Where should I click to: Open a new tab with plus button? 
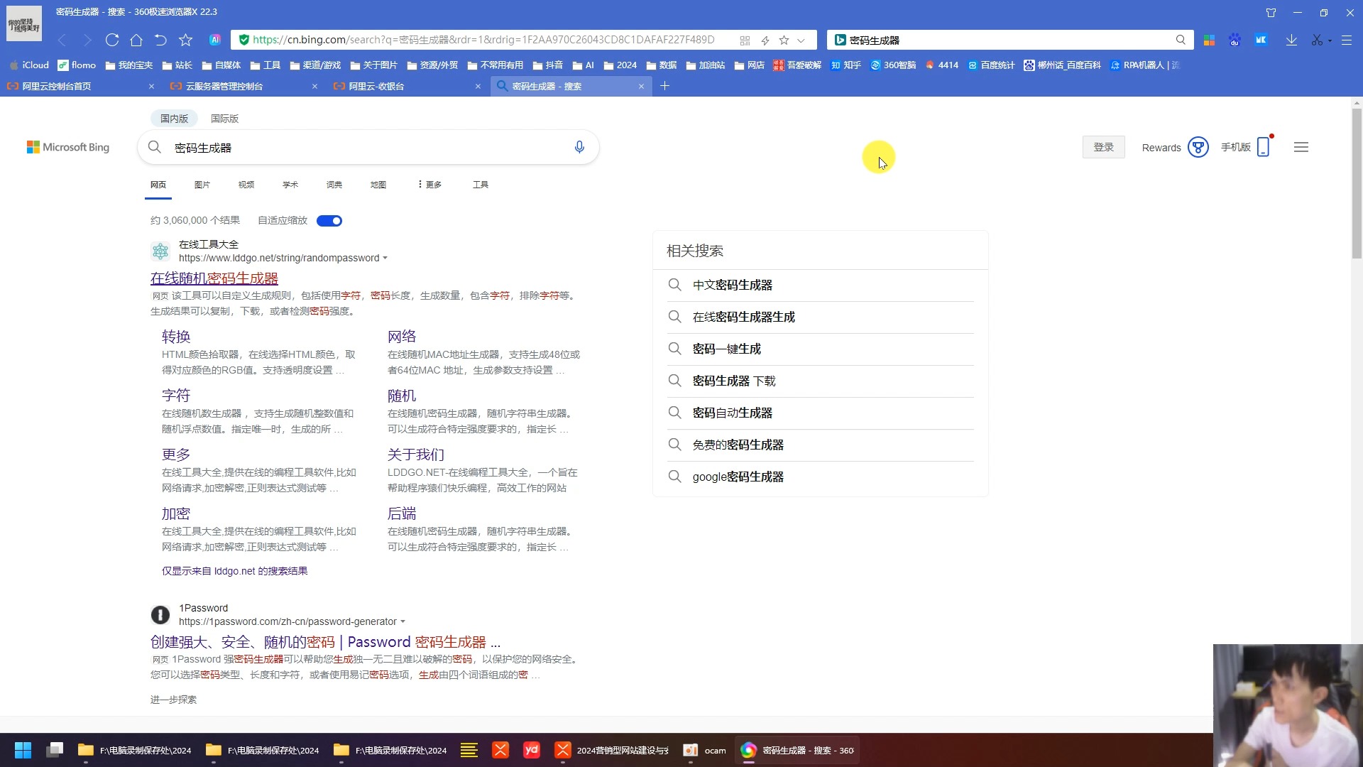tap(664, 86)
